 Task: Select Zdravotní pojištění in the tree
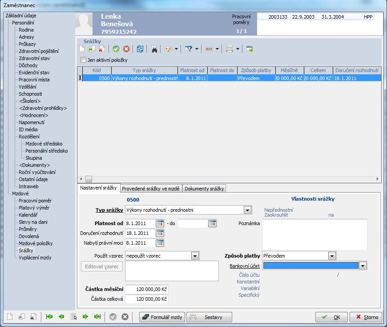click(x=38, y=51)
